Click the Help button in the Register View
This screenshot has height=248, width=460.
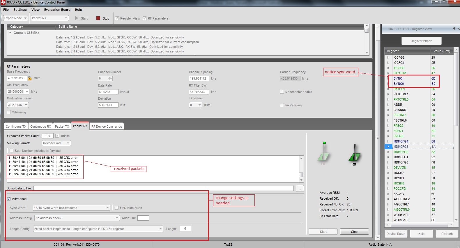click(x=421, y=234)
